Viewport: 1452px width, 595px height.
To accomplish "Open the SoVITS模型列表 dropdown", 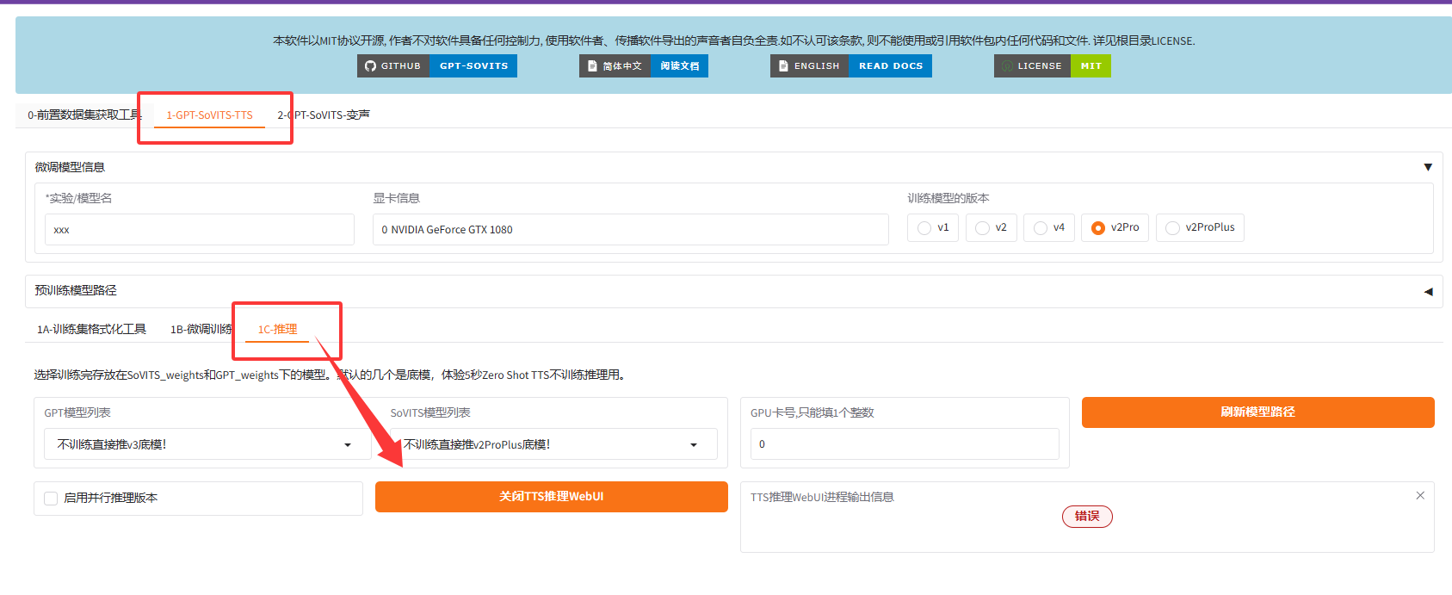I will [x=553, y=444].
